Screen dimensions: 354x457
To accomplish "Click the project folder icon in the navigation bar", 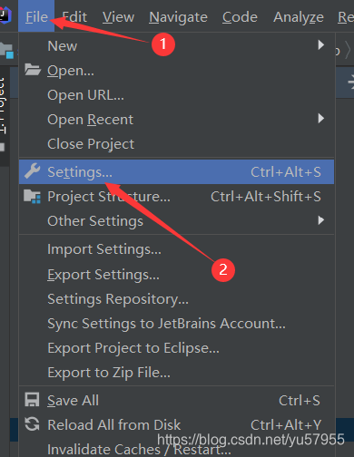I will [6, 51].
